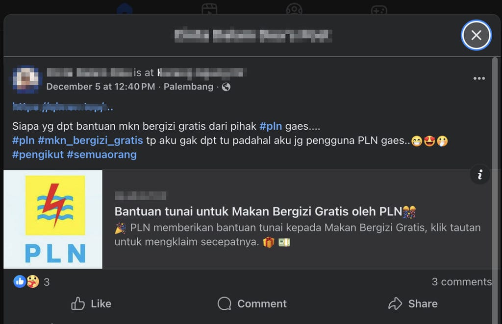Open the #semuaorang hashtag
The image size is (502, 324).
pyautogui.click(x=102, y=155)
